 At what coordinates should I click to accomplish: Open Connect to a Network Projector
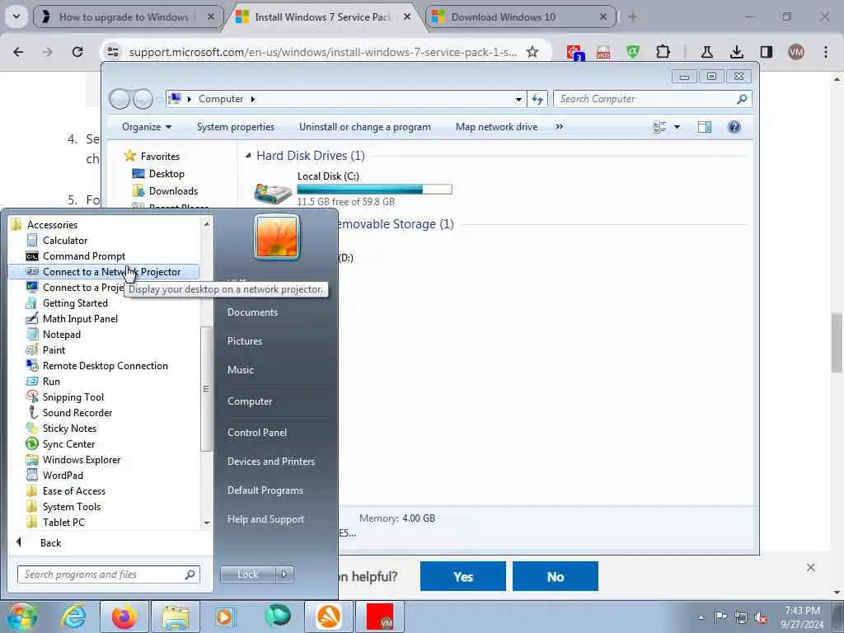point(104,272)
